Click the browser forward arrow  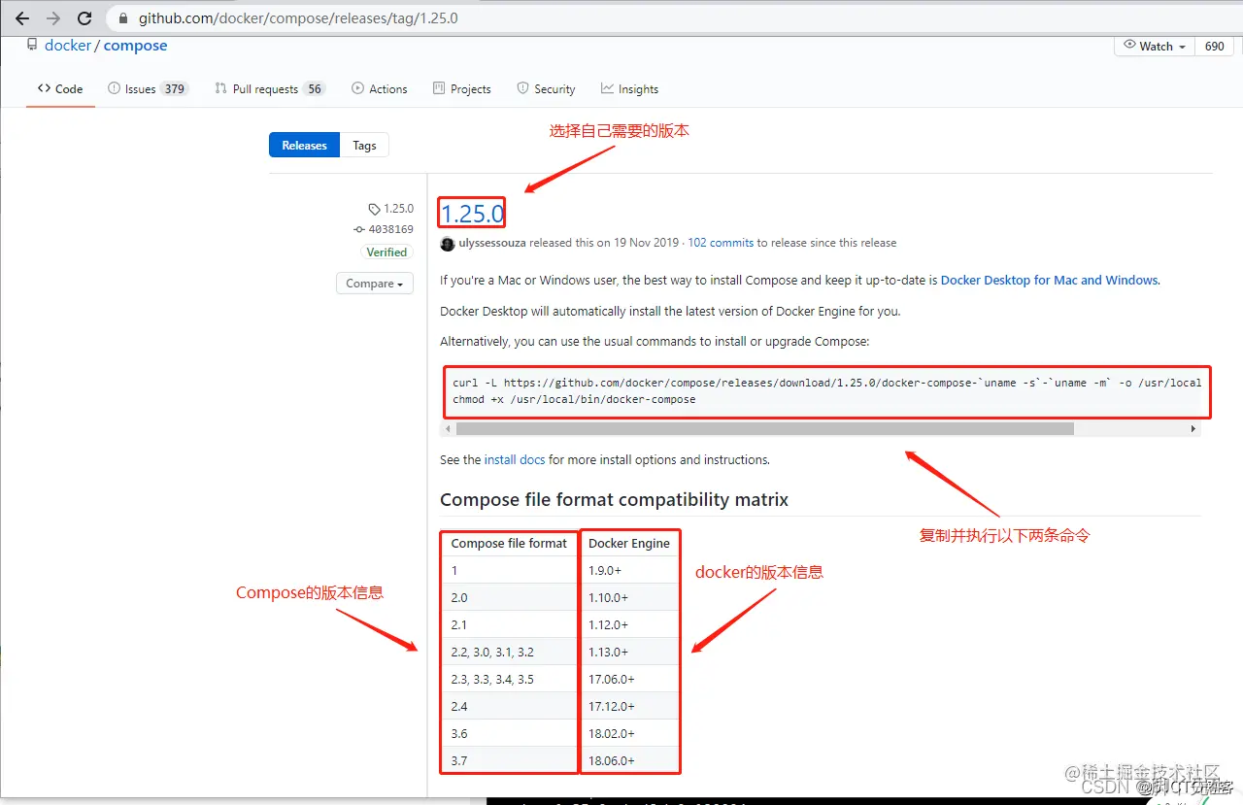pyautogui.click(x=52, y=18)
